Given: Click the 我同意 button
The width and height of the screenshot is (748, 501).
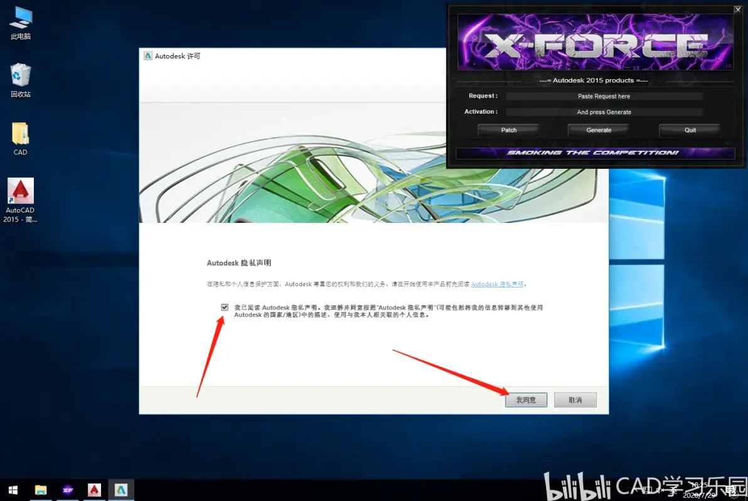Looking at the screenshot, I should click(526, 400).
